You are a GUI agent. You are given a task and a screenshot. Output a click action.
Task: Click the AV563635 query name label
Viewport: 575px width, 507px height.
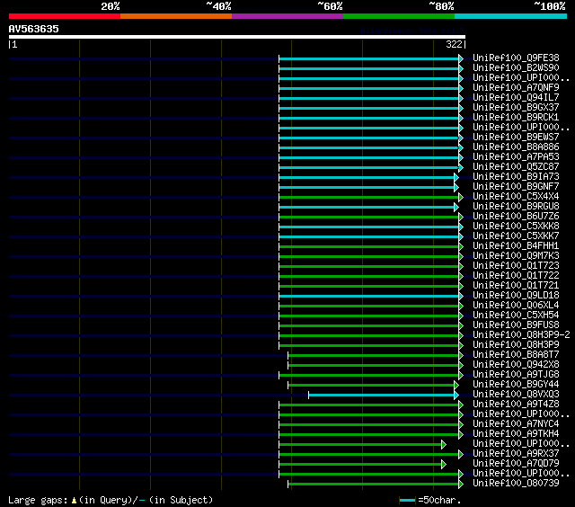pos(34,29)
